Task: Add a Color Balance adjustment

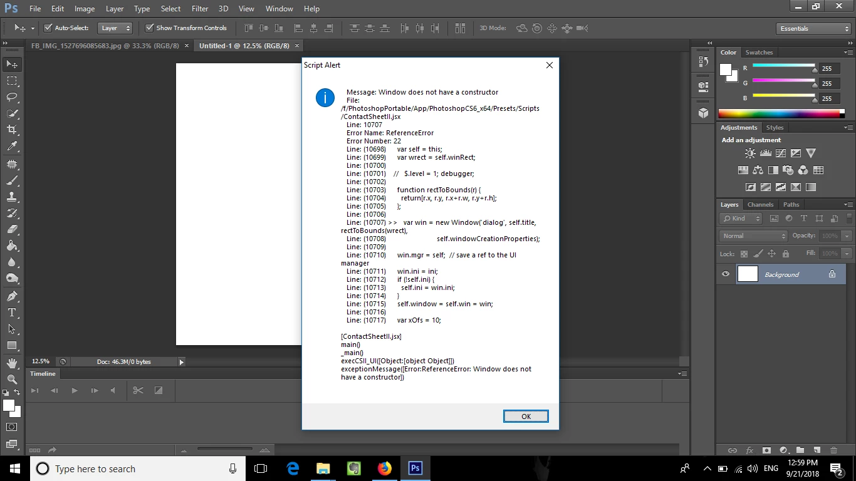Action: pyautogui.click(x=758, y=170)
